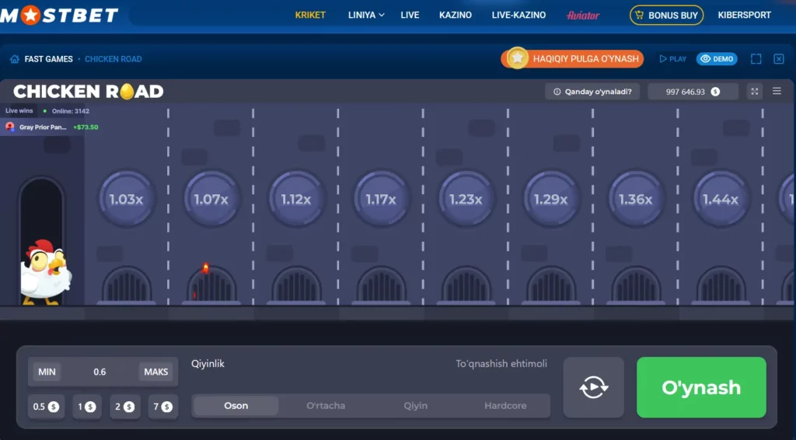
Task: Open the hamburger menu in game
Action: click(777, 92)
